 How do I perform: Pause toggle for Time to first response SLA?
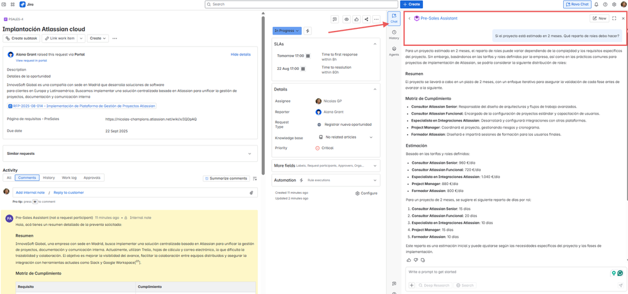point(308,56)
